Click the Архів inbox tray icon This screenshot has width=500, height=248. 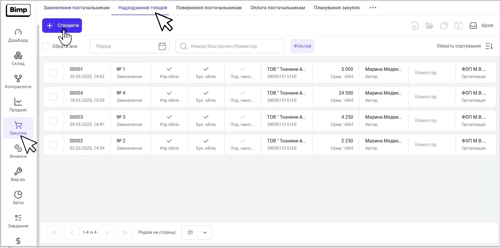pyautogui.click(x=473, y=26)
